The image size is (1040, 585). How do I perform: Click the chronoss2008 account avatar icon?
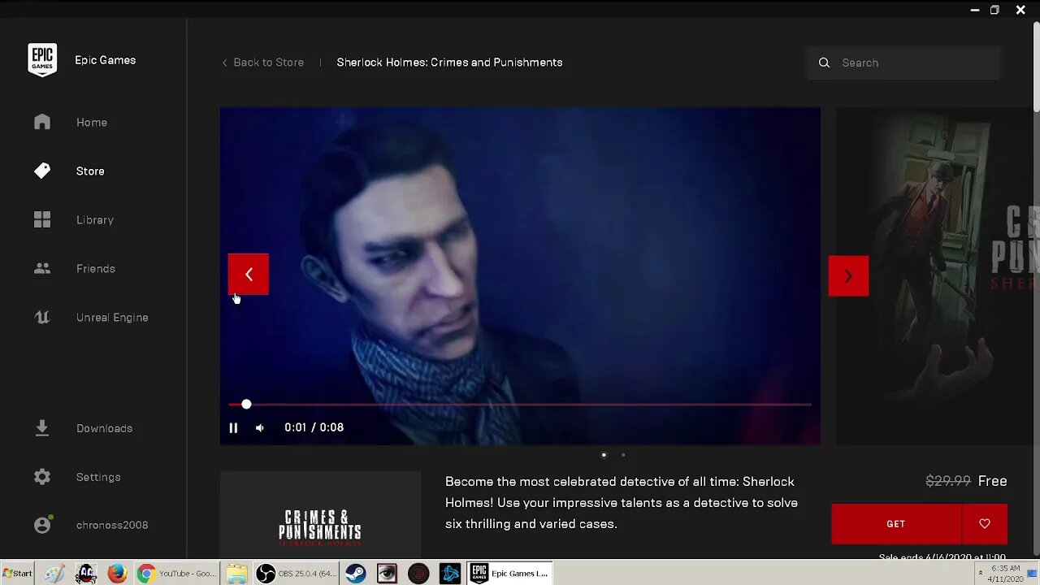tap(43, 525)
